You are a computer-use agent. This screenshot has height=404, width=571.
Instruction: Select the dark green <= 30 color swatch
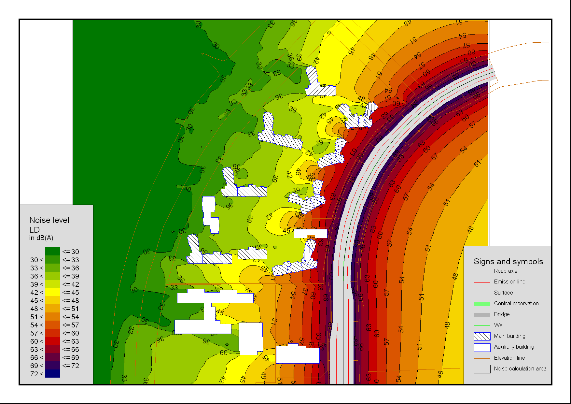coord(52,252)
